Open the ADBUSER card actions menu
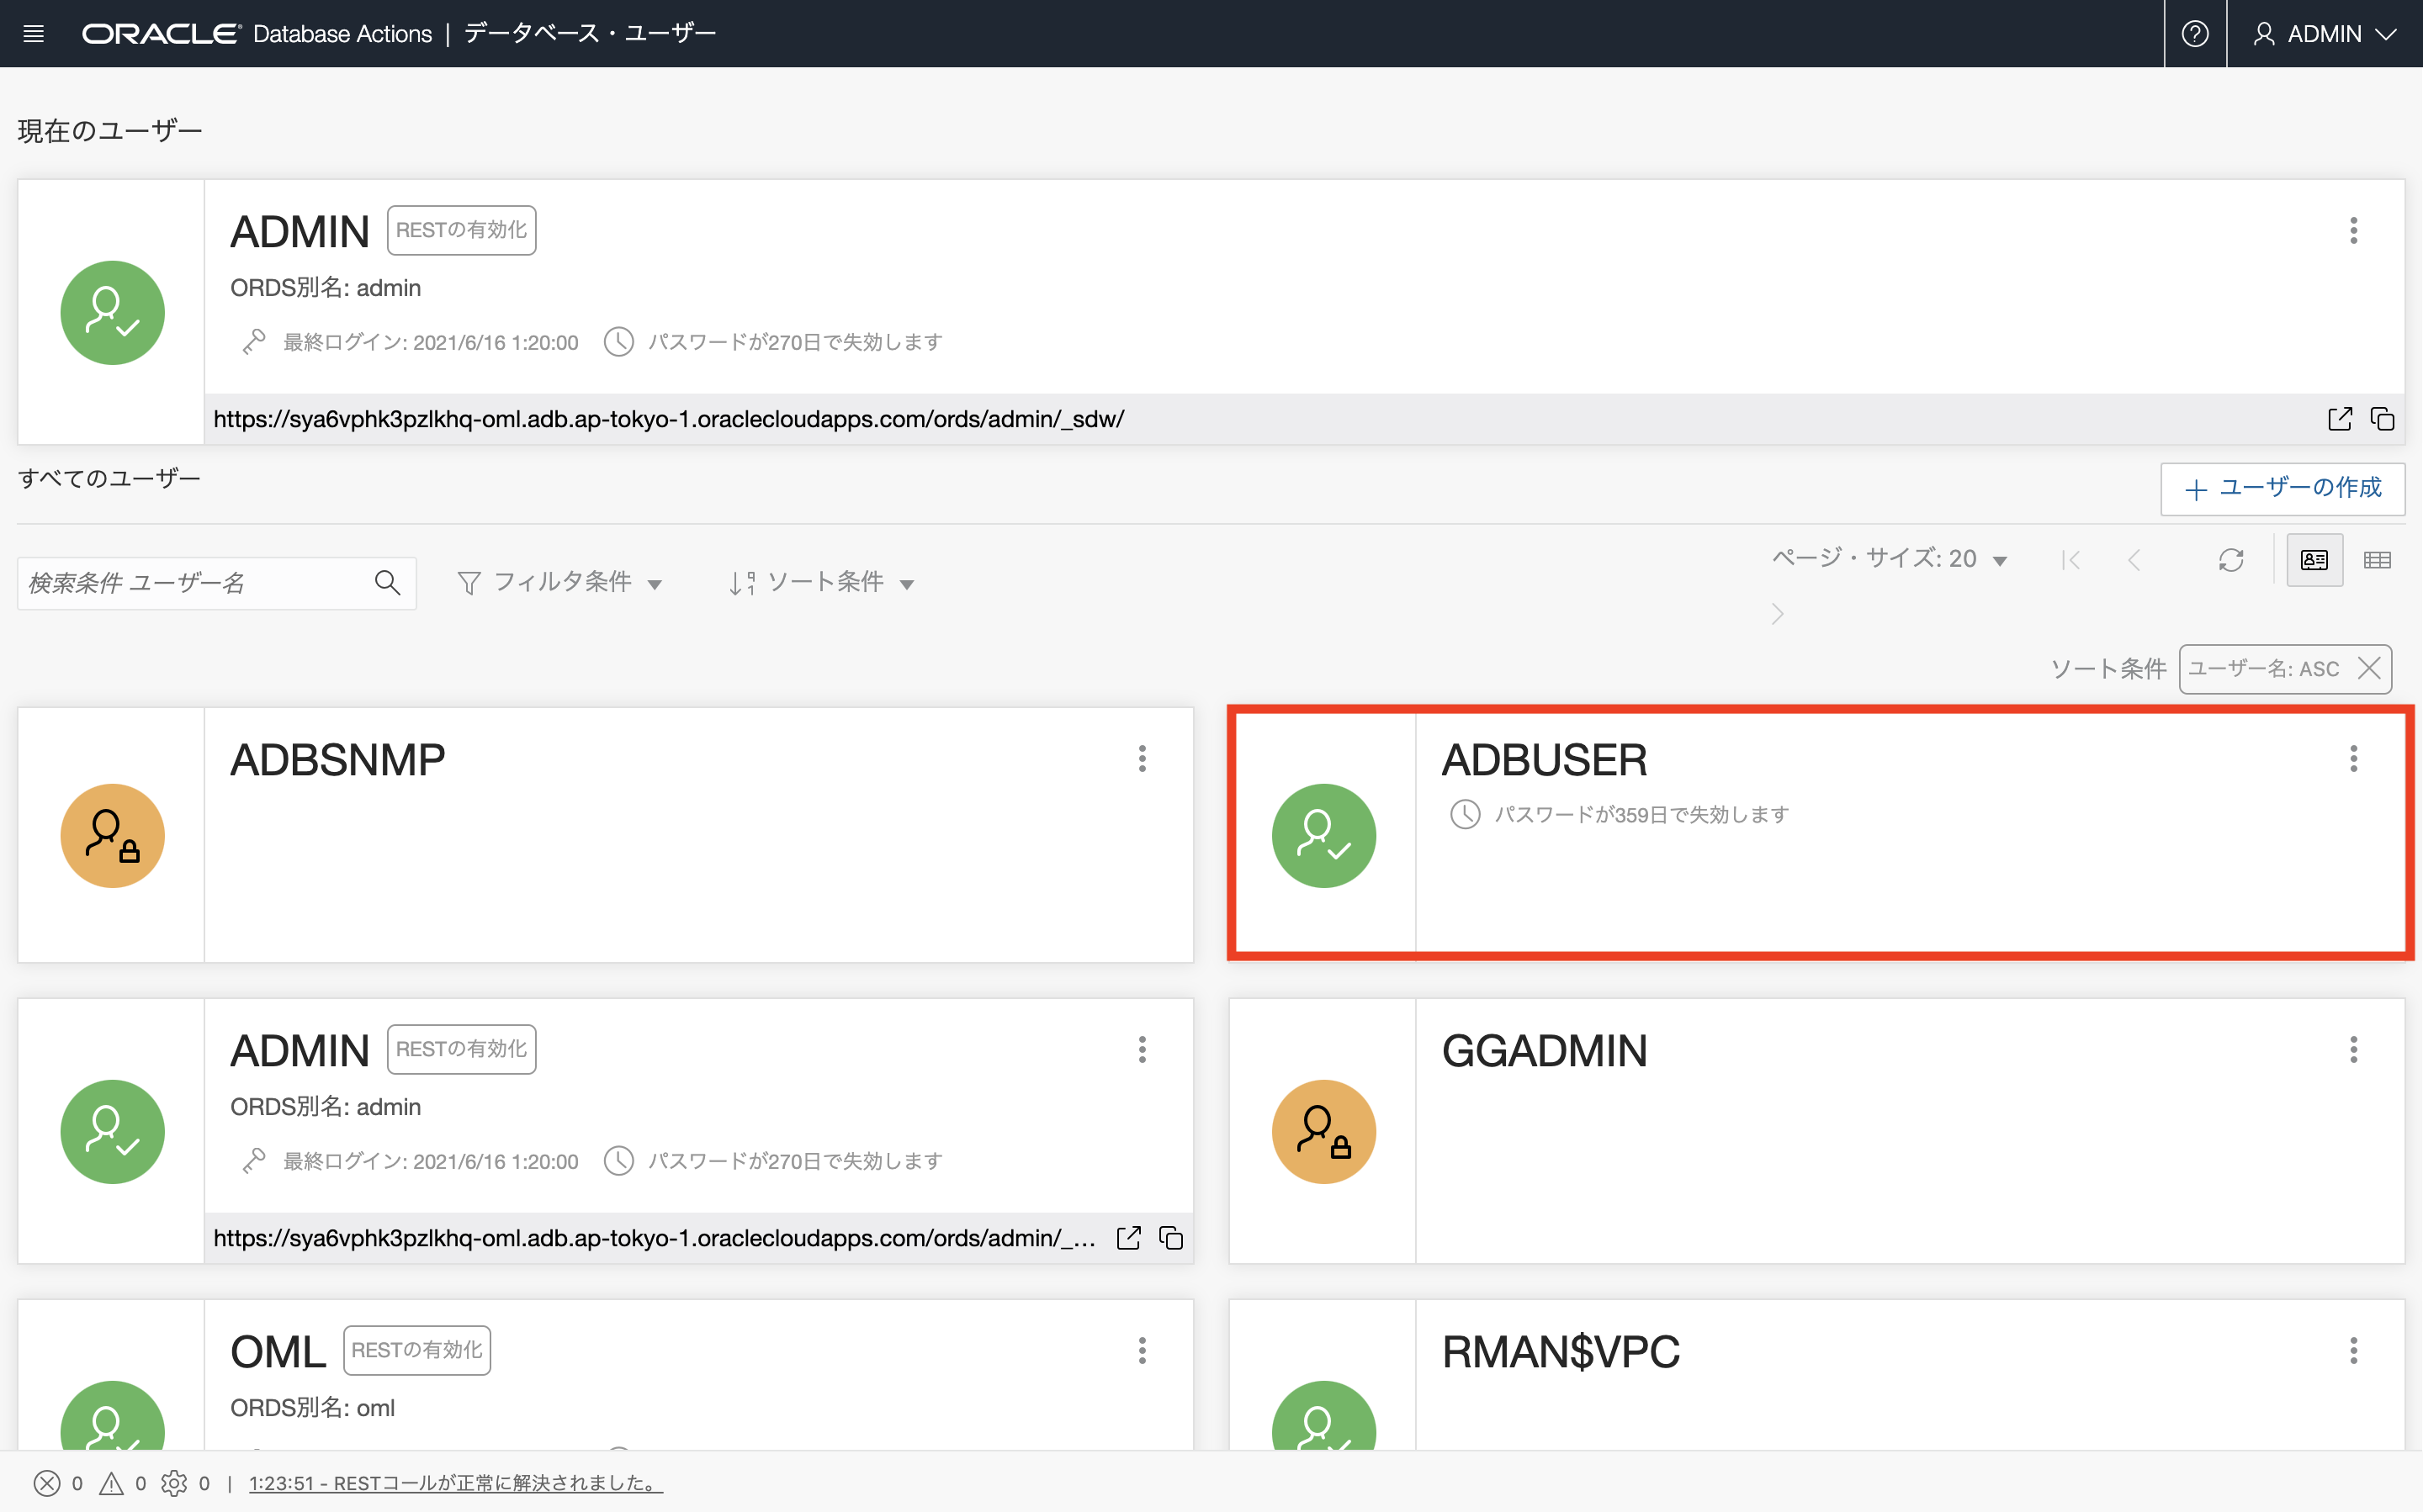This screenshot has height=1512, width=2423. coord(2353,759)
